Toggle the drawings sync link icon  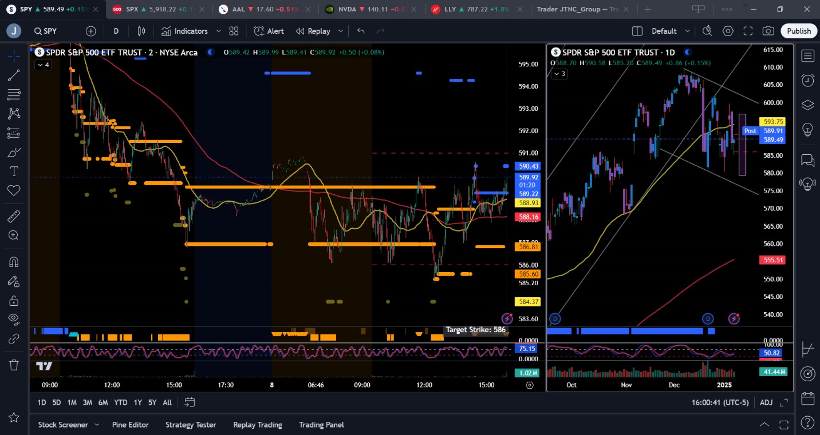point(14,339)
